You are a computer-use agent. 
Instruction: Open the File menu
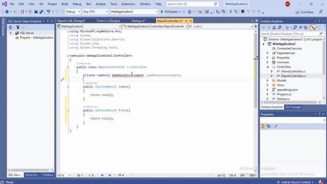pyautogui.click(x=12, y=4)
